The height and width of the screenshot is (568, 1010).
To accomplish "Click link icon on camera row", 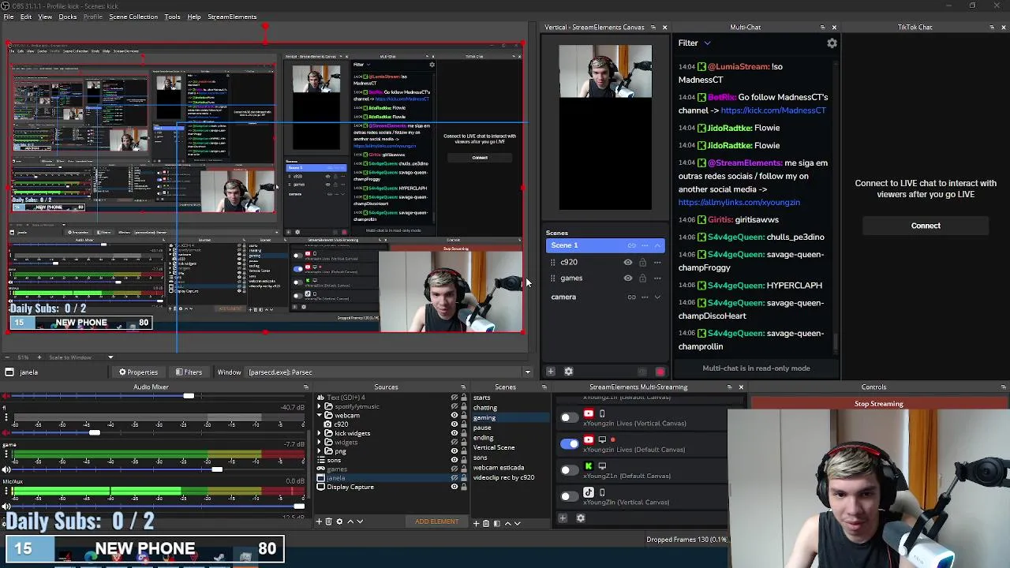I will pyautogui.click(x=631, y=297).
